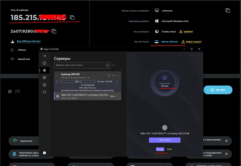Refresh the Joybang VPN EE1 subscription
Image resolution: width=241 pixels, height=166 pixels.
(109, 75)
